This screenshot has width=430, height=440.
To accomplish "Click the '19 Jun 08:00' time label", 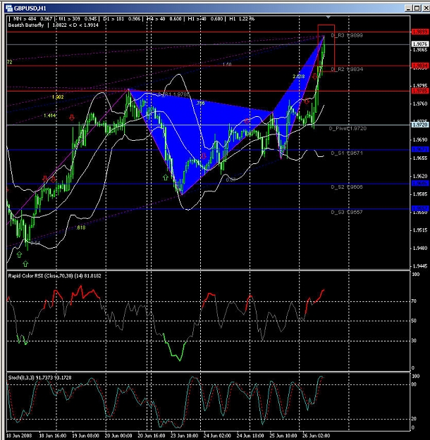I will pos(86,436).
